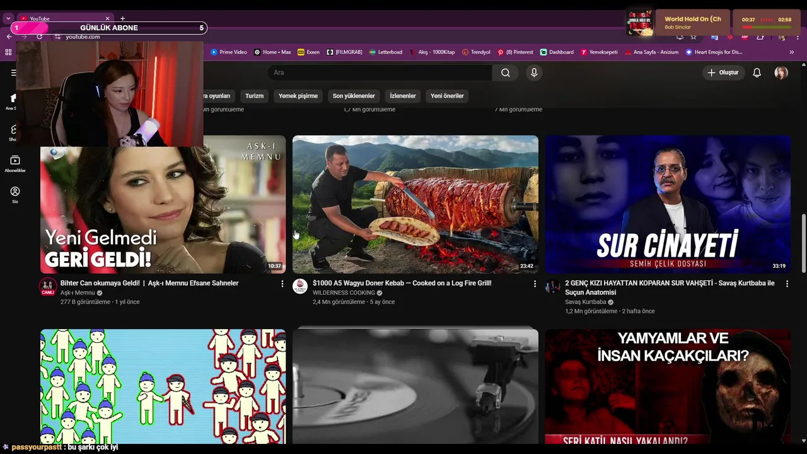Click the World Hold On album art
The height and width of the screenshot is (454, 807).
pos(639,23)
